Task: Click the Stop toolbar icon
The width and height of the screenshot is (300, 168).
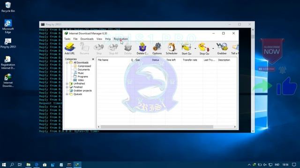Action: (x=99, y=49)
